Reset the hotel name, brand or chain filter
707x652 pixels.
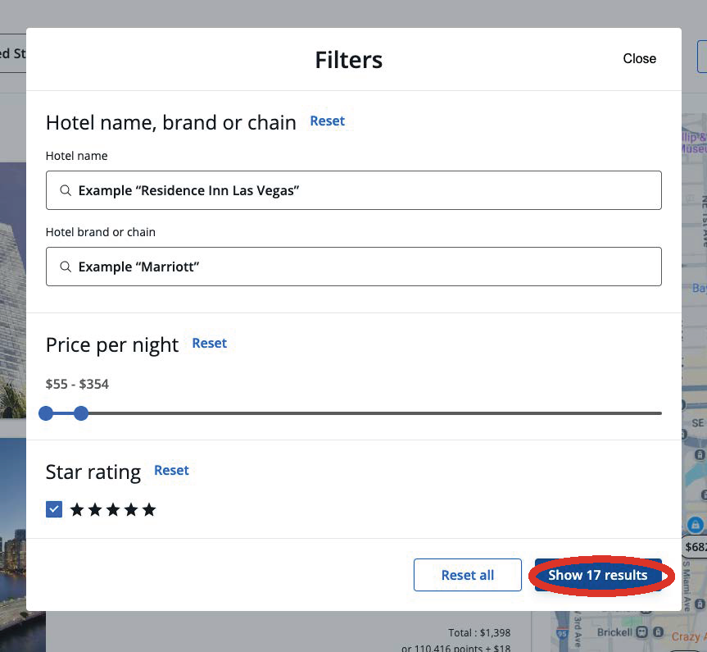327,121
